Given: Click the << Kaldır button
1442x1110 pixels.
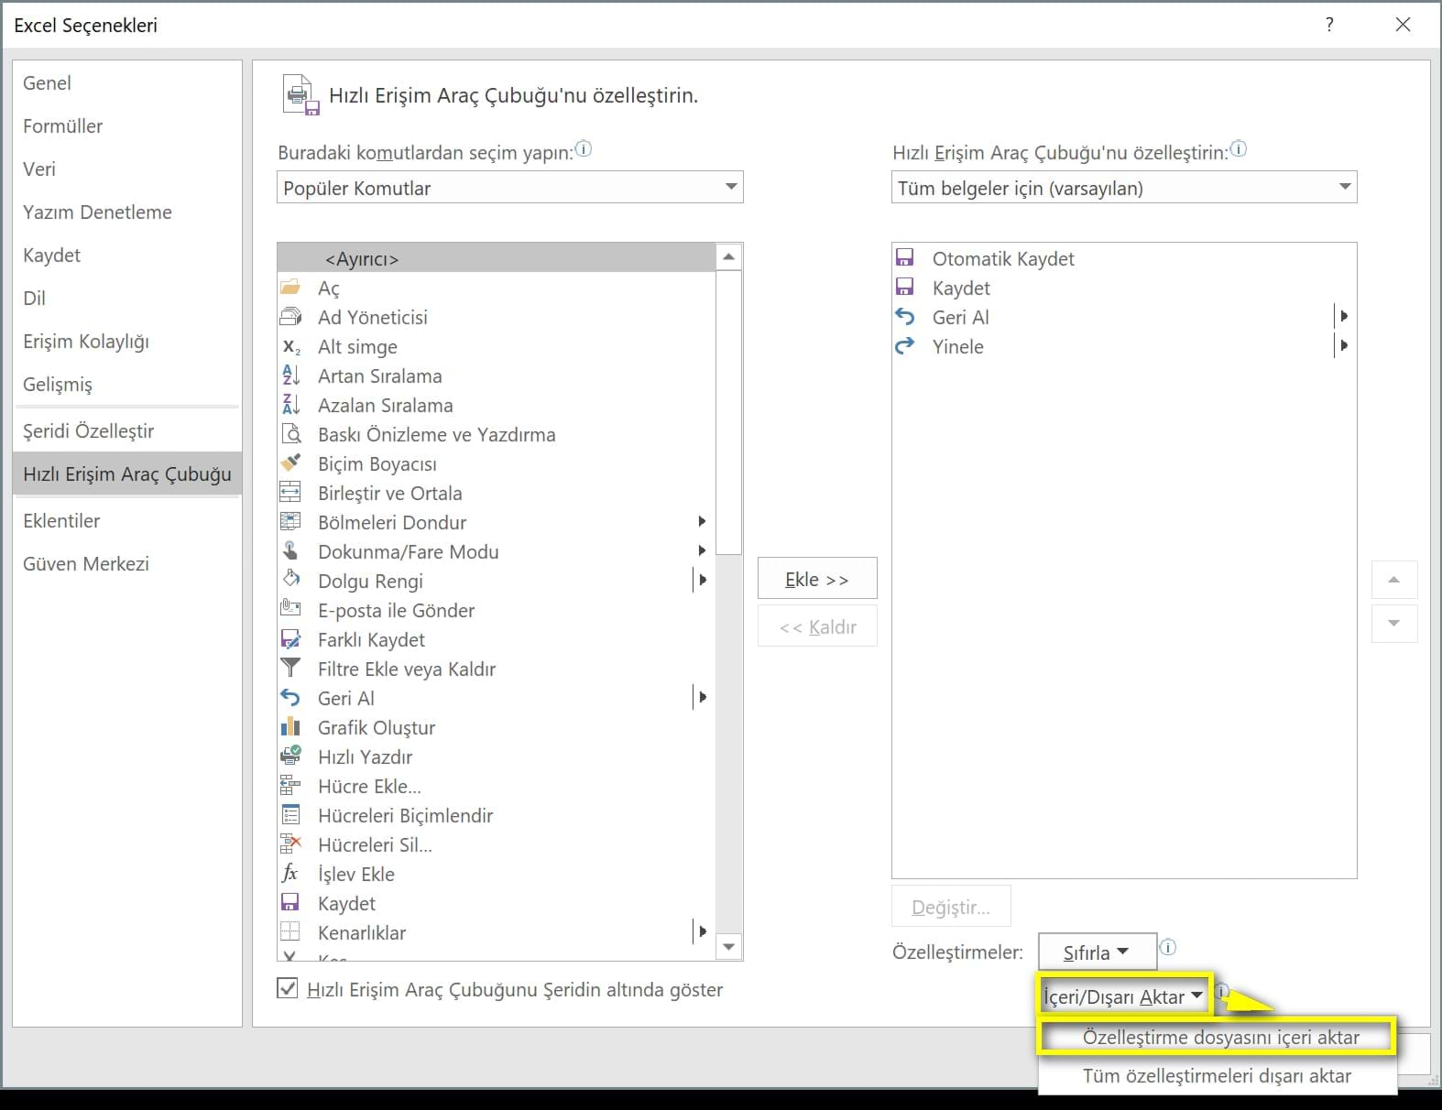Looking at the screenshot, I should (817, 627).
